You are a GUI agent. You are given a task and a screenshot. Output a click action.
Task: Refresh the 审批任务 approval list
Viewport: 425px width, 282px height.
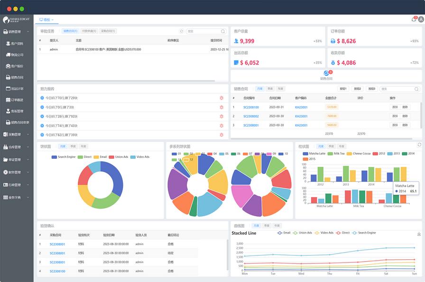(182, 31)
